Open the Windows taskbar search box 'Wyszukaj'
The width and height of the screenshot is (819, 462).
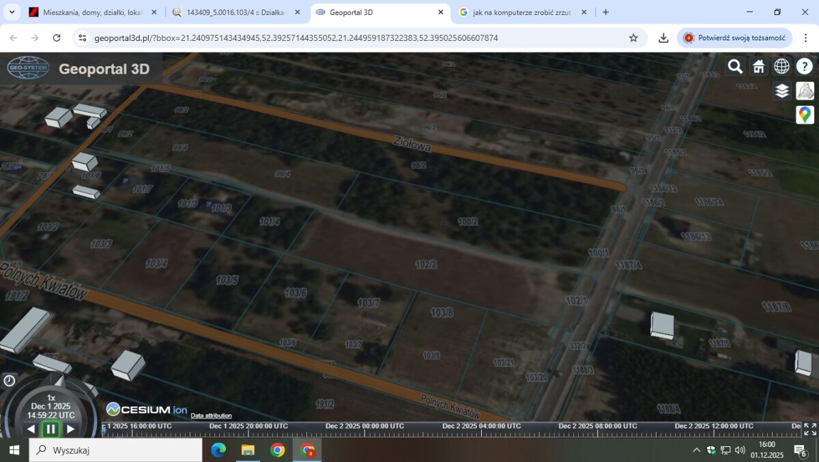116,450
